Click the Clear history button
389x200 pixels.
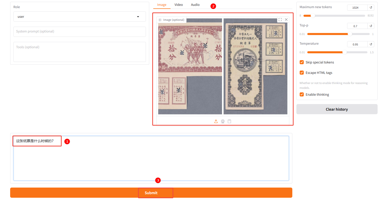(x=337, y=109)
